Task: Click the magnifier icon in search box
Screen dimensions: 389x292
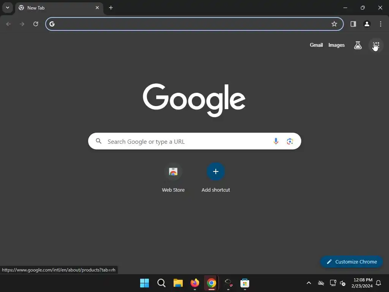Action: click(x=99, y=141)
